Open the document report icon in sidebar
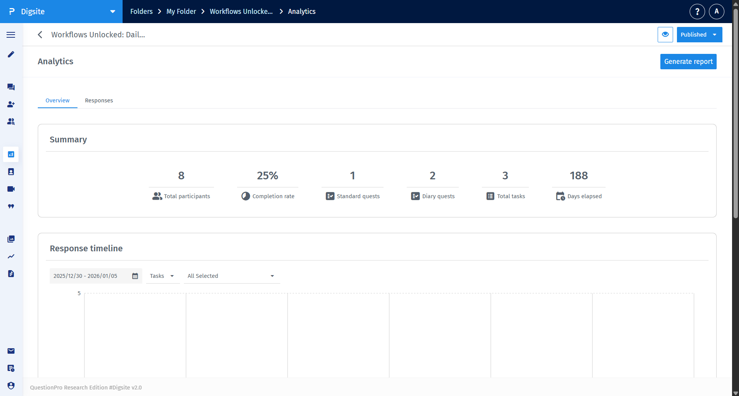 click(11, 274)
